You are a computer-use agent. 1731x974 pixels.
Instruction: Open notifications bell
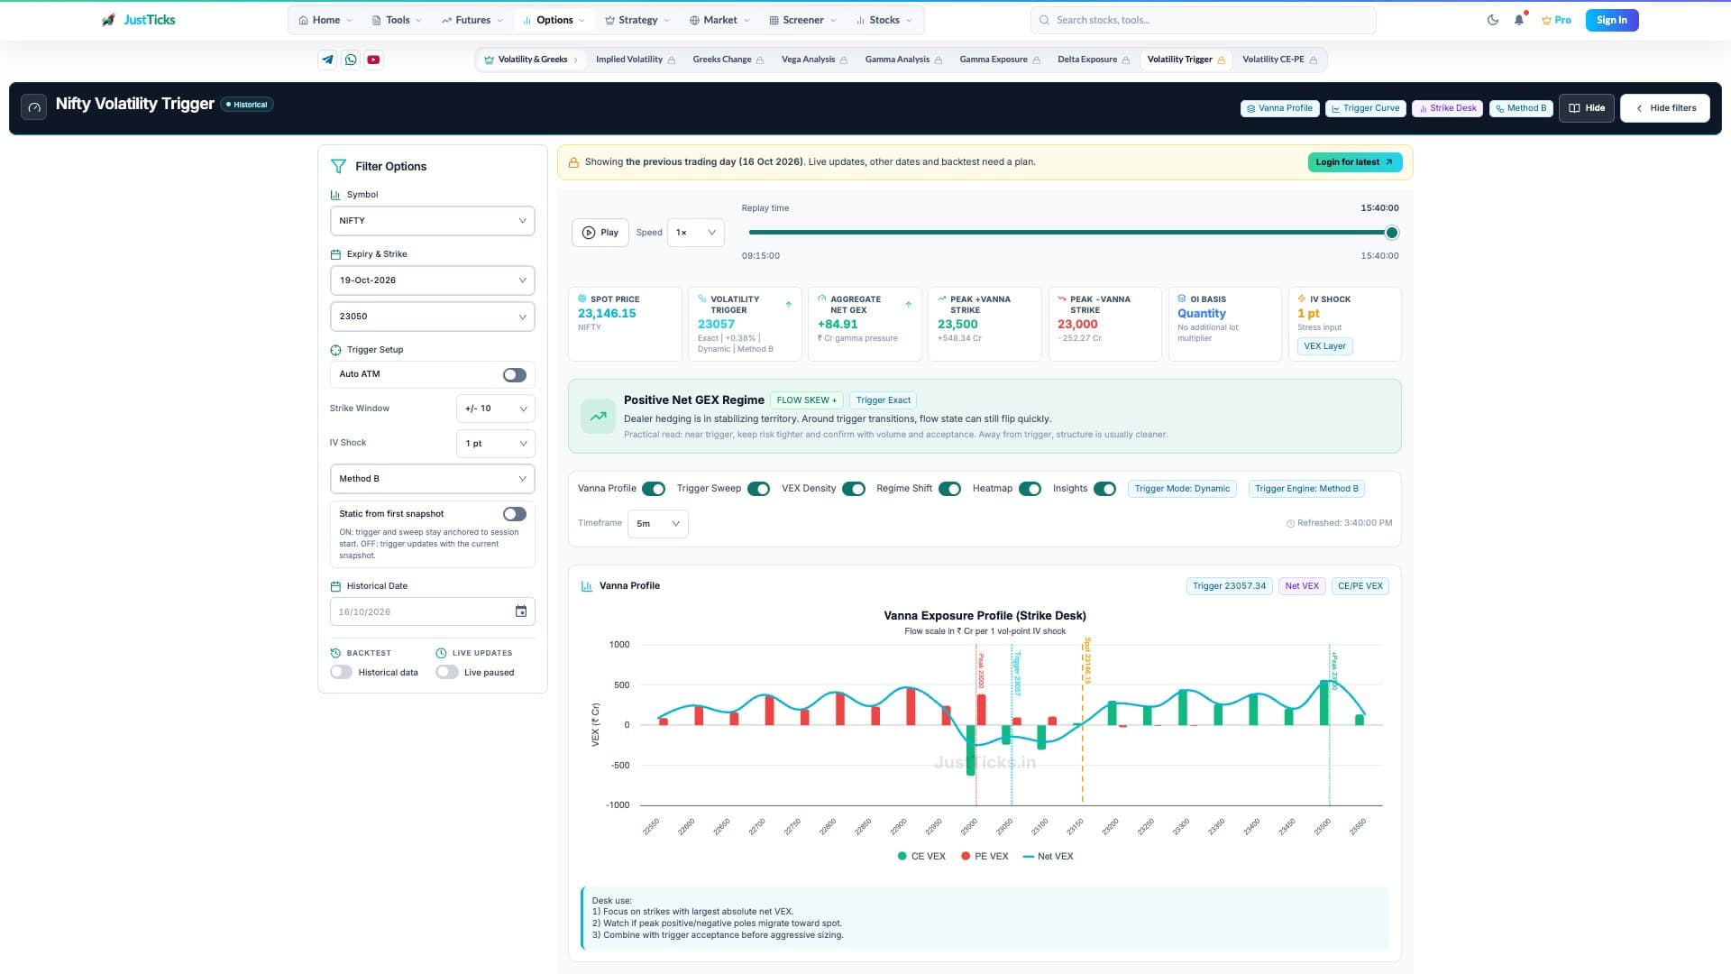pos(1519,20)
